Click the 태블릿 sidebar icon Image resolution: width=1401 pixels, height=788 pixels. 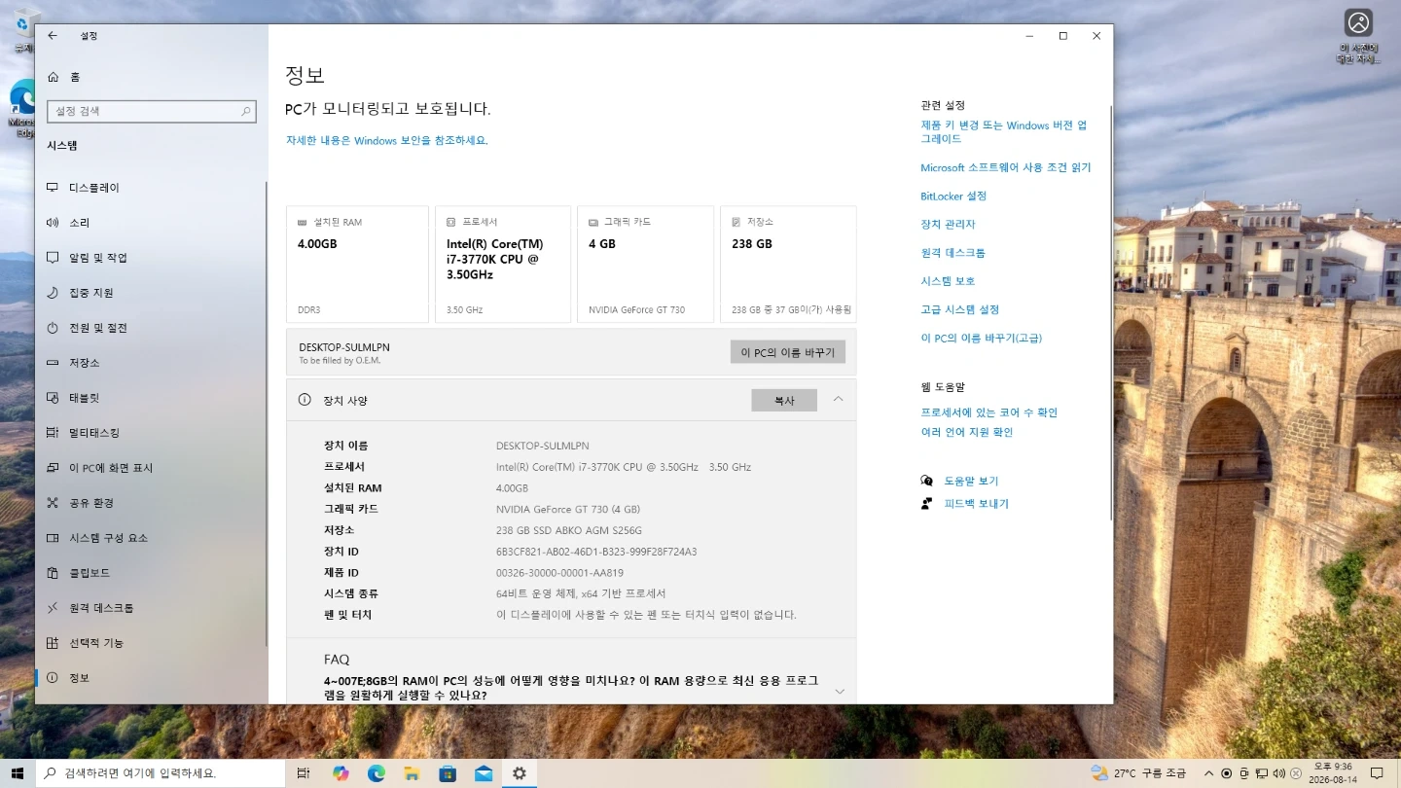53,398
